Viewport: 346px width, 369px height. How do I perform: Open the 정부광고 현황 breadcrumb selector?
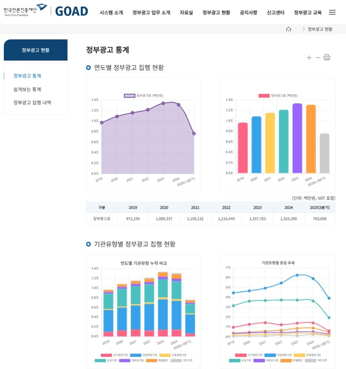319,29
